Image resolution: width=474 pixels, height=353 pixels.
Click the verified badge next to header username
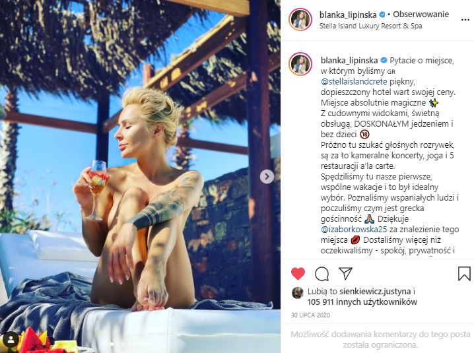pyautogui.click(x=382, y=15)
